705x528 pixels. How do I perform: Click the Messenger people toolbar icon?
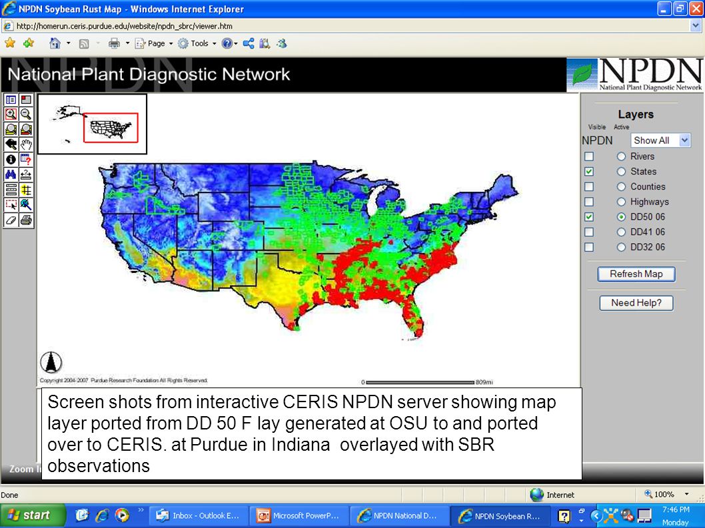point(282,43)
